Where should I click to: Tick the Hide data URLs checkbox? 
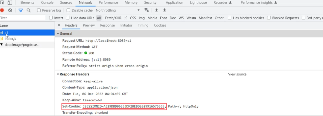click(x=68, y=18)
